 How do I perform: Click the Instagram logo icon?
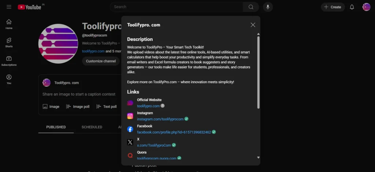pos(130,116)
